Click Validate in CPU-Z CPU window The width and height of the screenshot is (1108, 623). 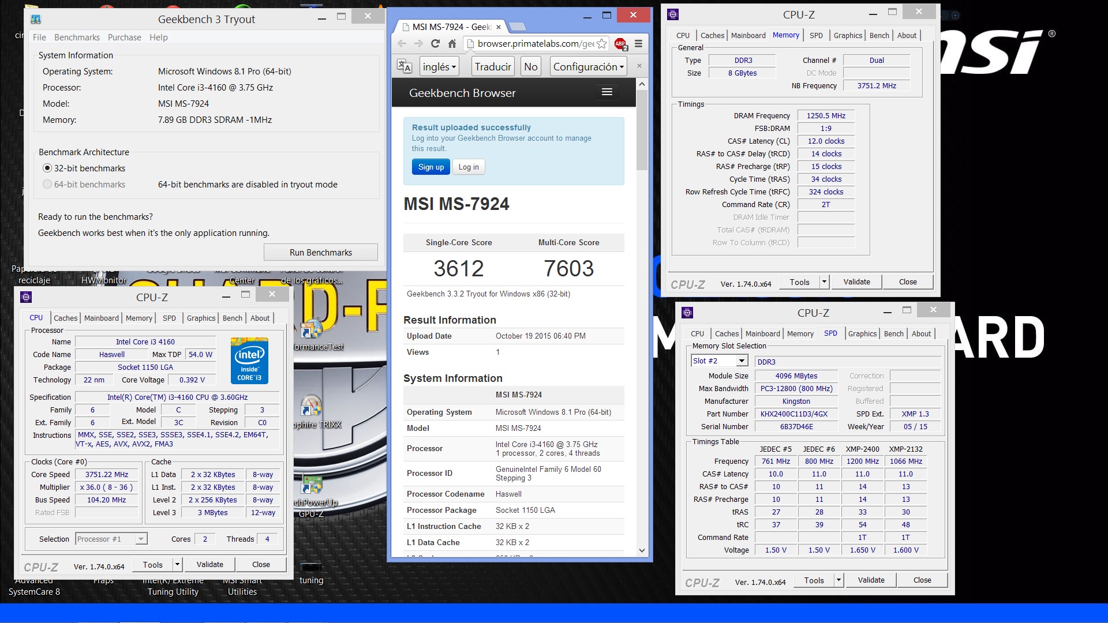[x=209, y=565]
